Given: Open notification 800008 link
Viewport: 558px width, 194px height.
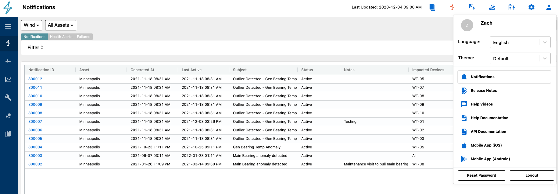Looking at the screenshot, I should pos(35,113).
